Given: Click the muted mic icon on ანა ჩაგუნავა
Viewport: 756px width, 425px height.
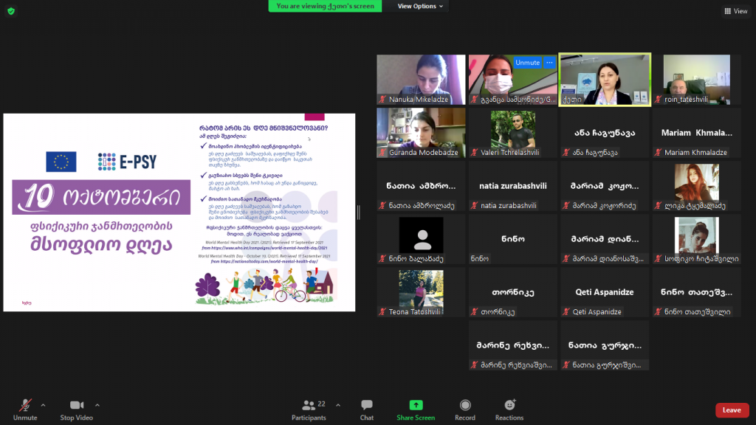Looking at the screenshot, I should coord(566,152).
